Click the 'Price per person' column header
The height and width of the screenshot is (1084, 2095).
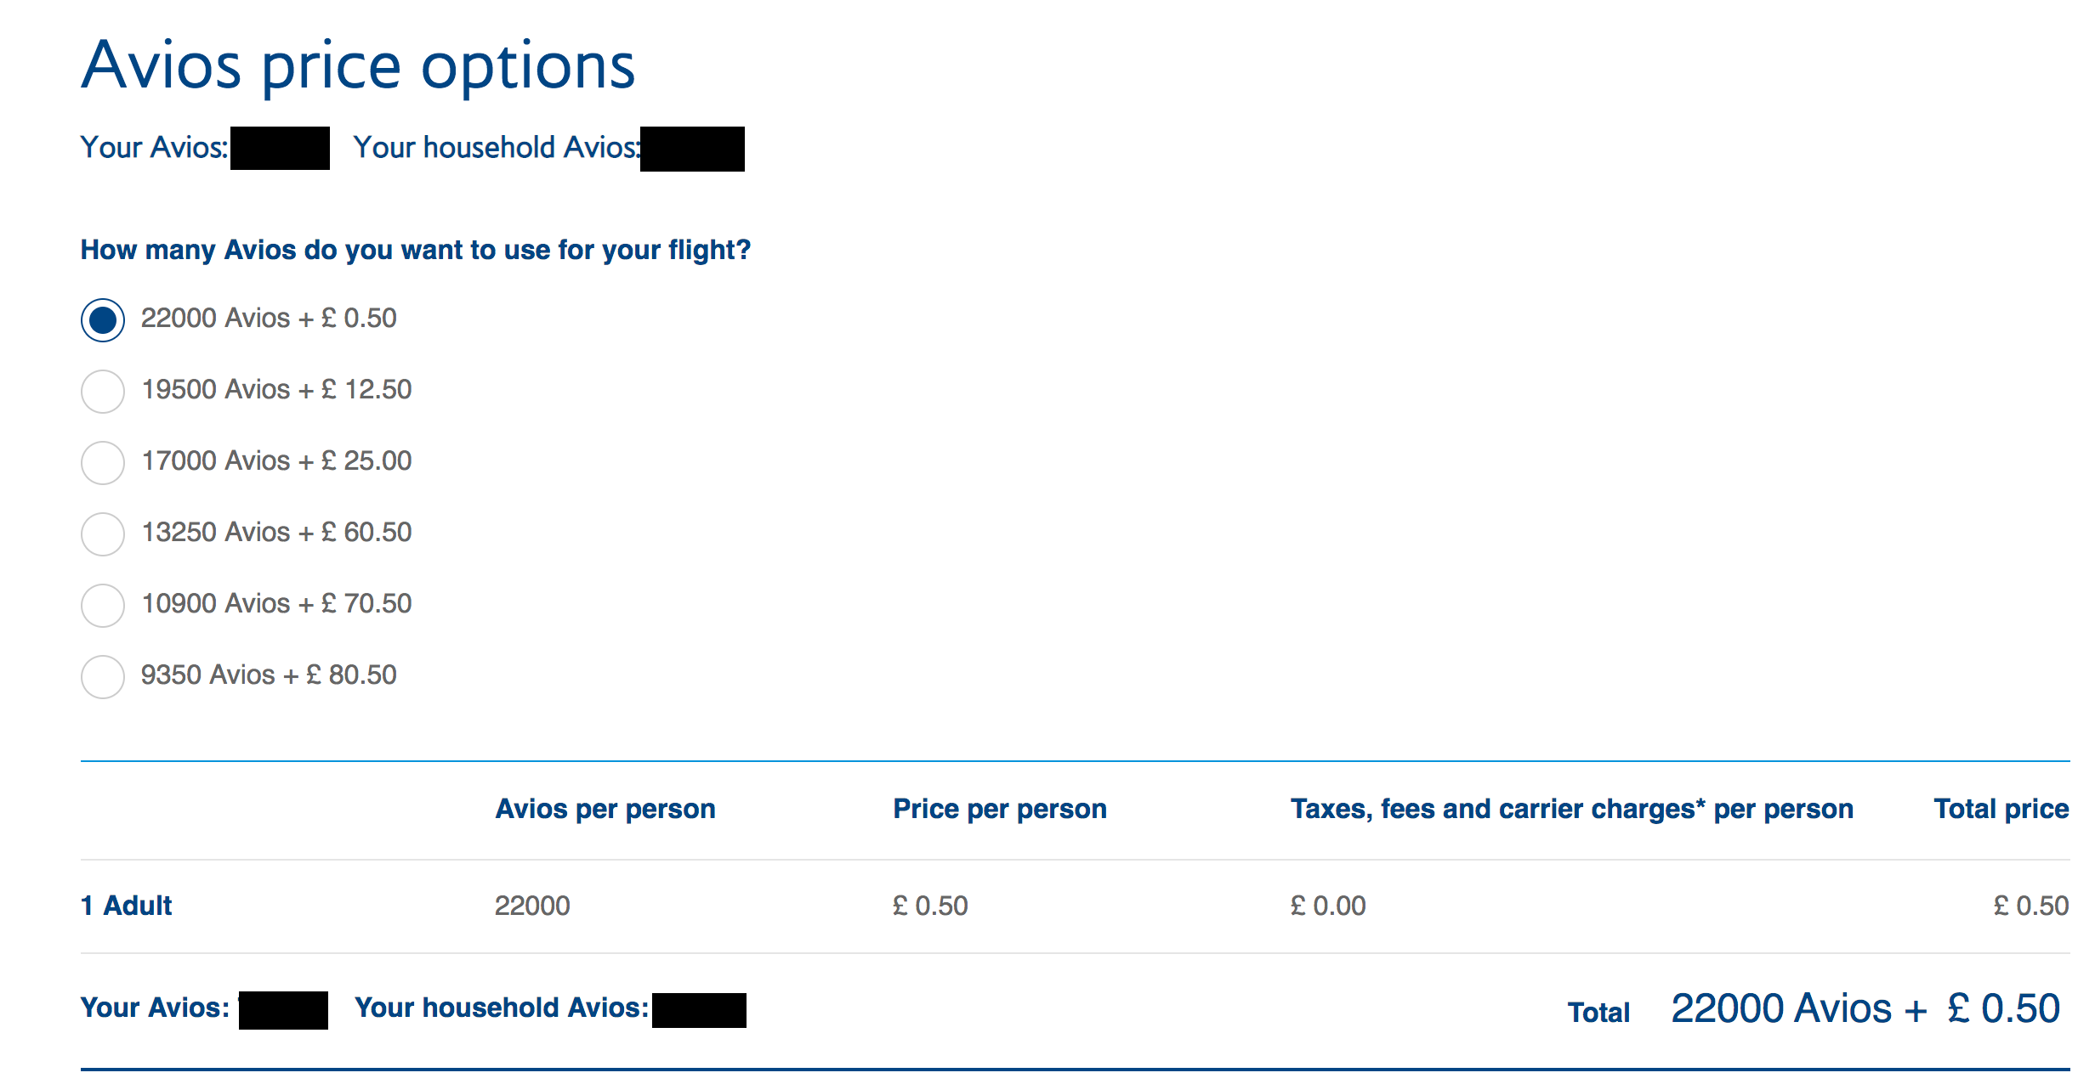click(x=1000, y=809)
